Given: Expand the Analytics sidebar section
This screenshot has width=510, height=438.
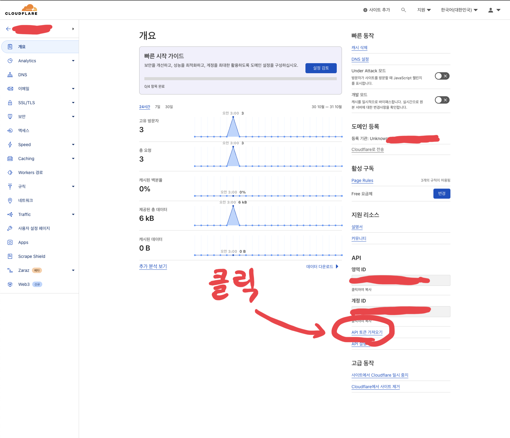Looking at the screenshot, I should point(73,61).
